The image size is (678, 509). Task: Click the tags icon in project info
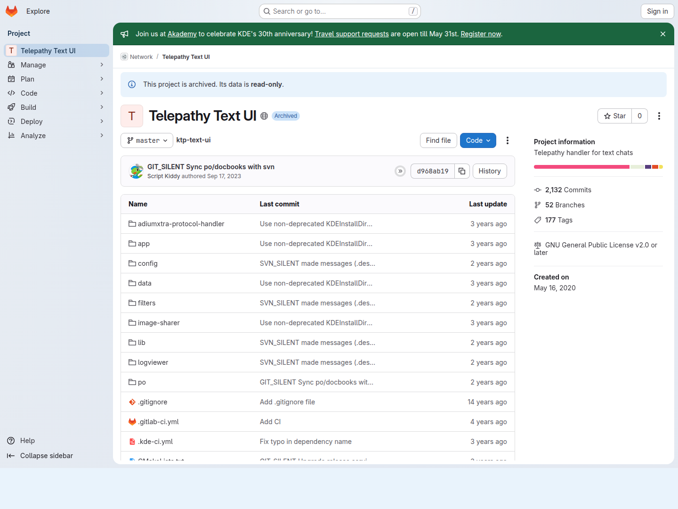point(538,220)
